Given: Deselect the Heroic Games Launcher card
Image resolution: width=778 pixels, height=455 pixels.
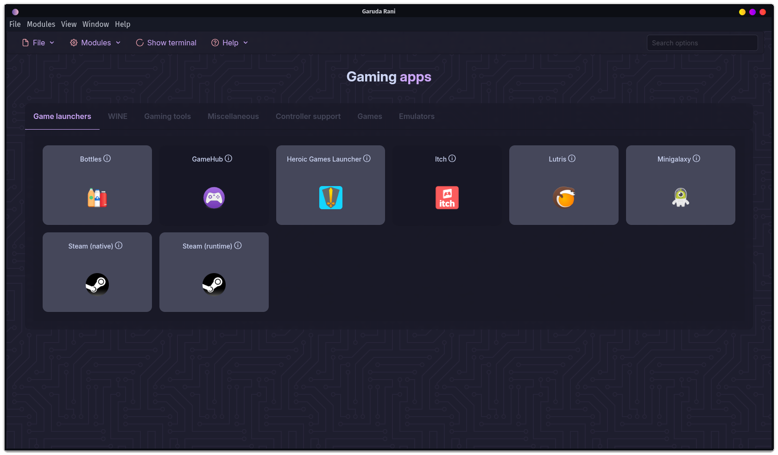Looking at the screenshot, I should point(330,185).
